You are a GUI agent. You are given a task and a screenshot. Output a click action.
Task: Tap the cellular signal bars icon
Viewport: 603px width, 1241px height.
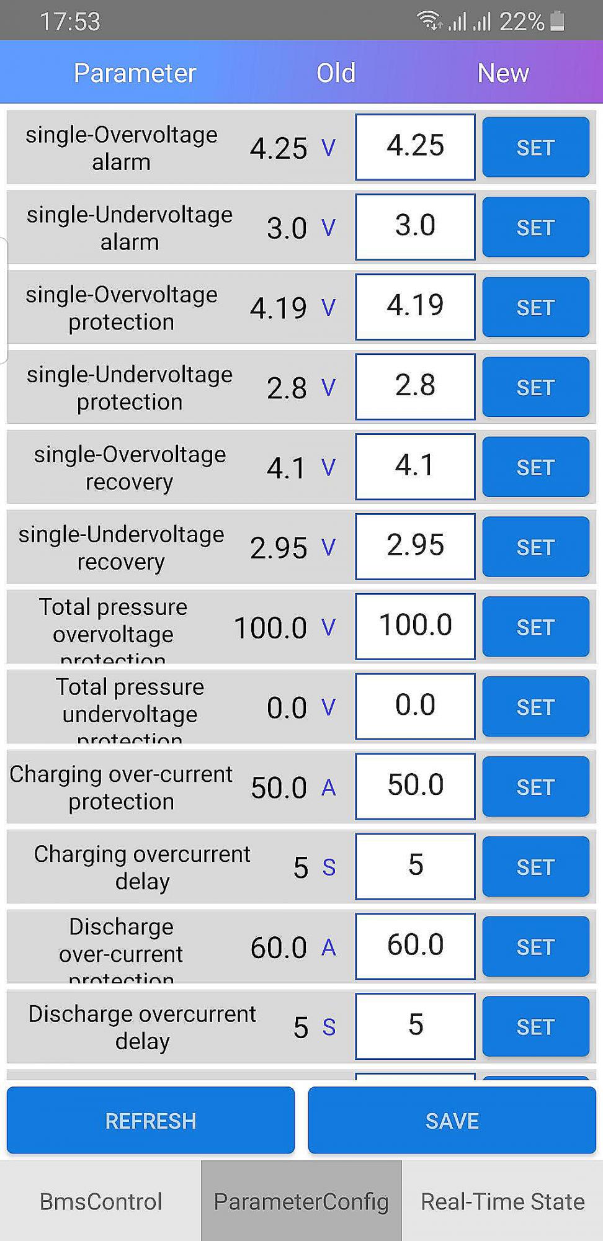click(470, 22)
